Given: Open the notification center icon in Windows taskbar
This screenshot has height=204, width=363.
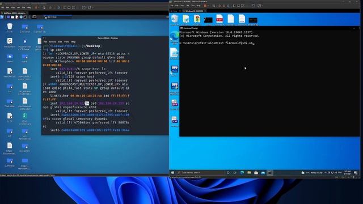Looking at the screenshot, I should point(356,173).
